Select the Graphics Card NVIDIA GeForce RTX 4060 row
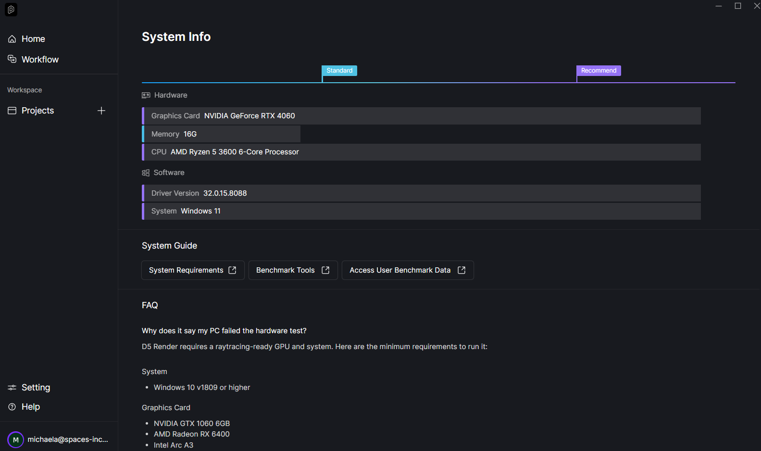761x451 pixels. [x=421, y=116]
